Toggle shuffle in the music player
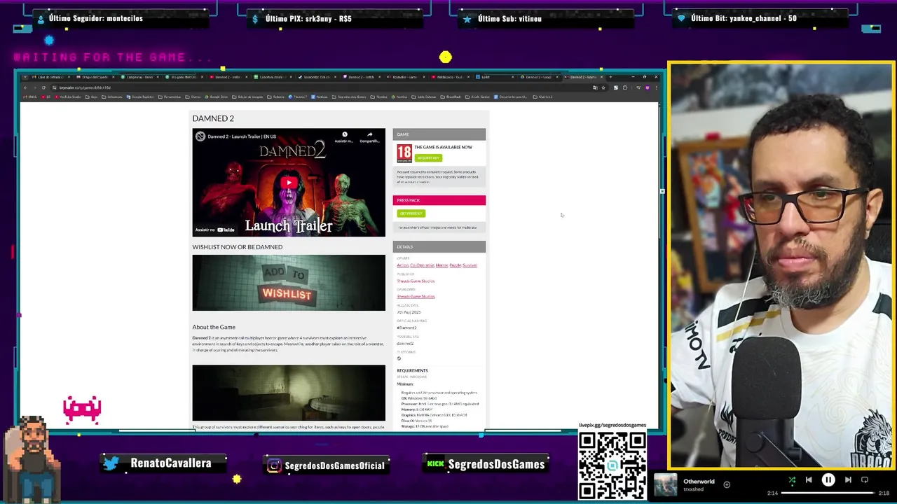 pyautogui.click(x=792, y=480)
